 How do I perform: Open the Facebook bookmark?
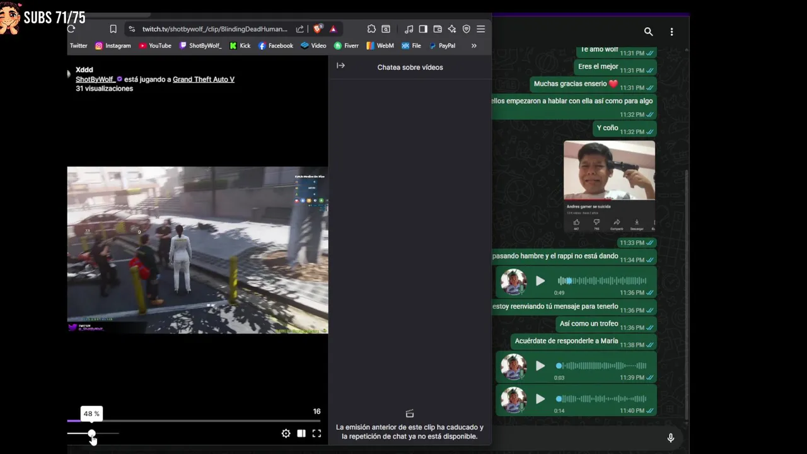(276, 45)
